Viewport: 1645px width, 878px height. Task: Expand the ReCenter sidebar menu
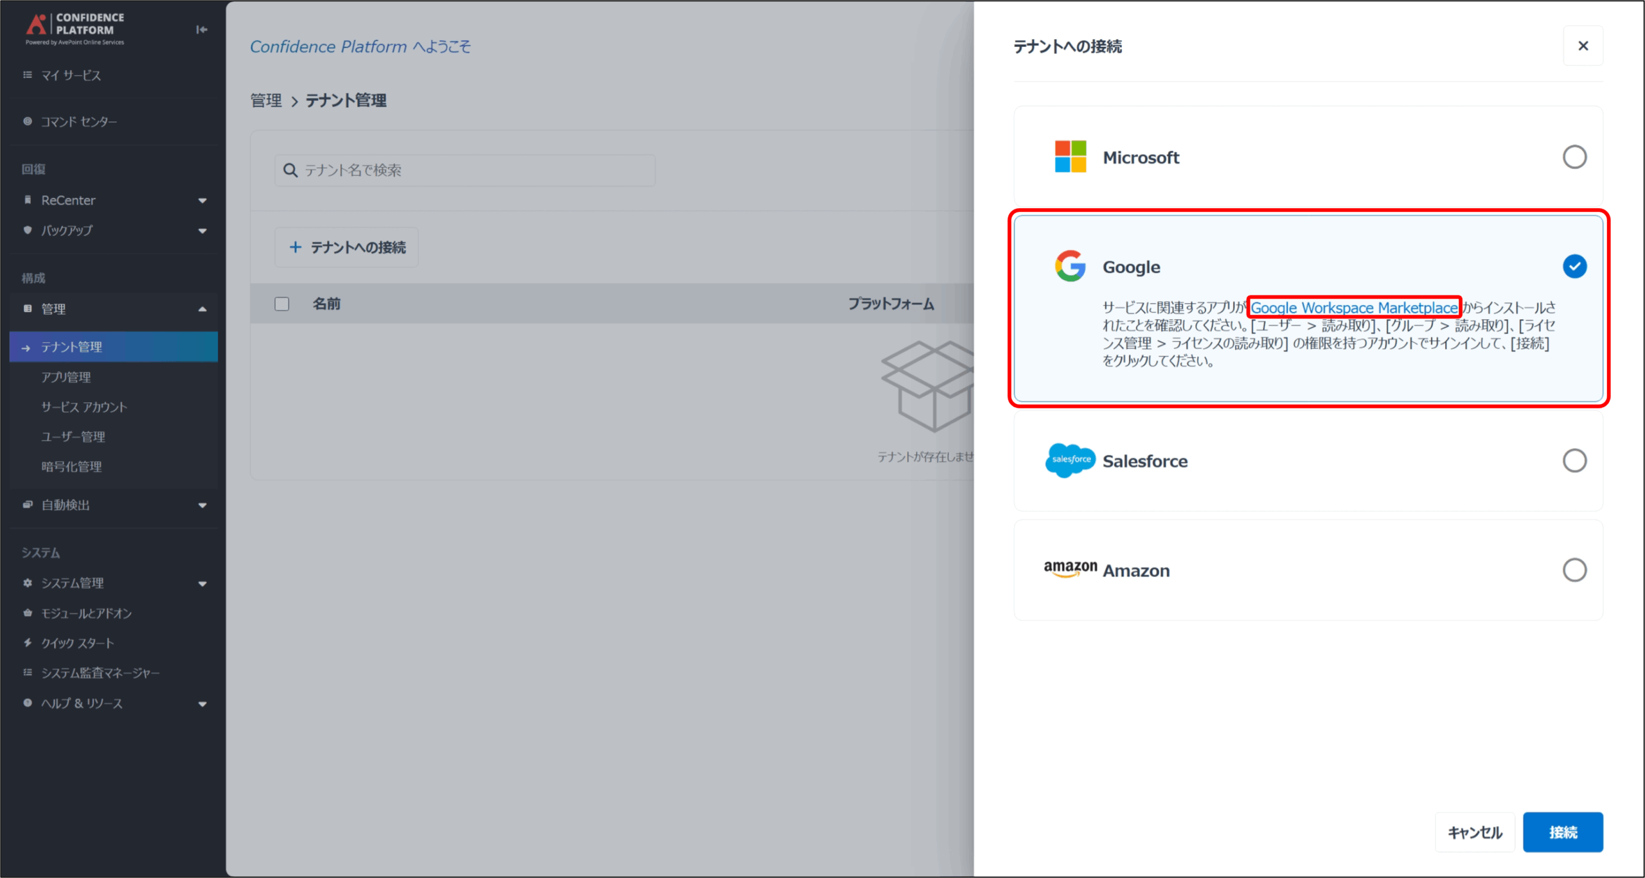click(x=202, y=200)
